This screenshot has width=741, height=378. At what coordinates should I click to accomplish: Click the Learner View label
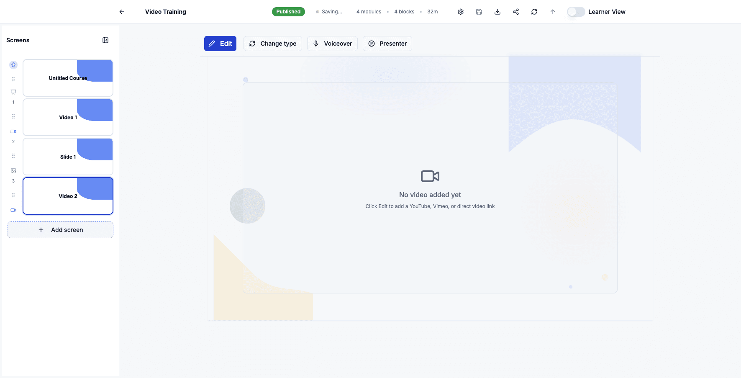tap(607, 12)
